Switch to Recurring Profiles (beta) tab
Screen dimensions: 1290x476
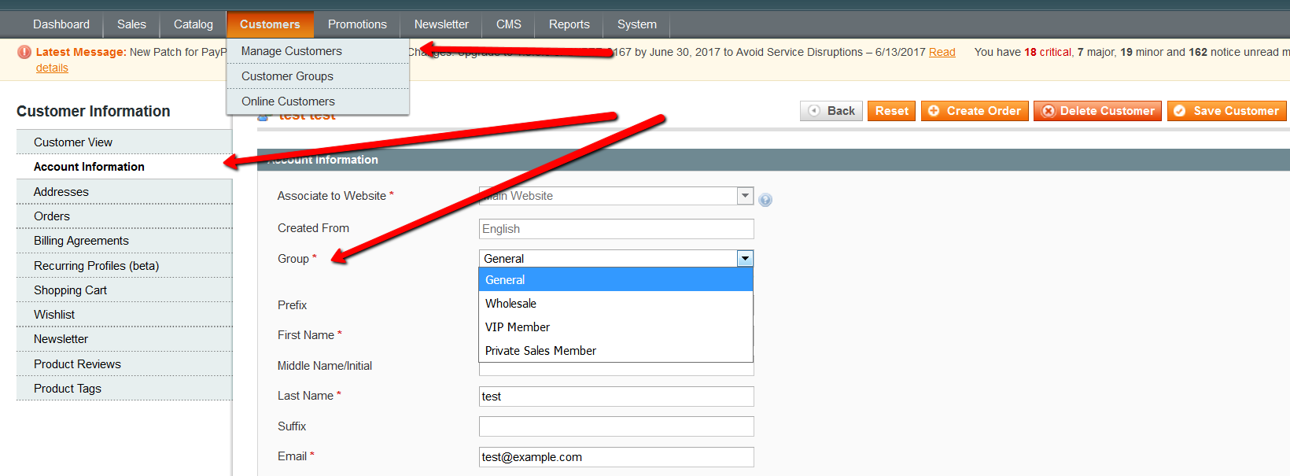(124, 266)
